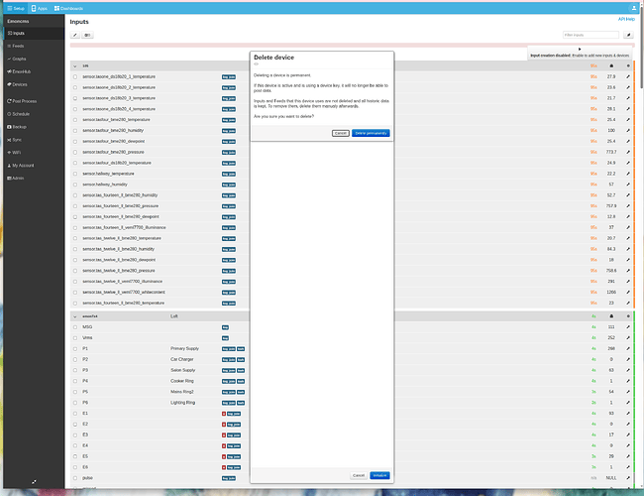Open wrench for row with value 773.7
Image resolution: width=644 pixels, height=496 pixels.
tap(628, 152)
